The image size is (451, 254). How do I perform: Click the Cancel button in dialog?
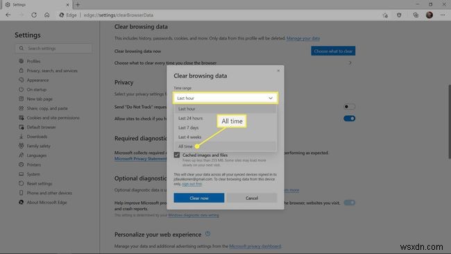(252, 198)
